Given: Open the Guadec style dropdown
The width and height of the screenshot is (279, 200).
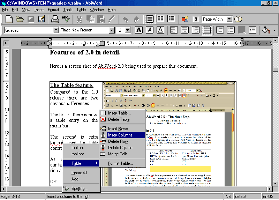Looking at the screenshot, I should pyautogui.click(x=56, y=30).
